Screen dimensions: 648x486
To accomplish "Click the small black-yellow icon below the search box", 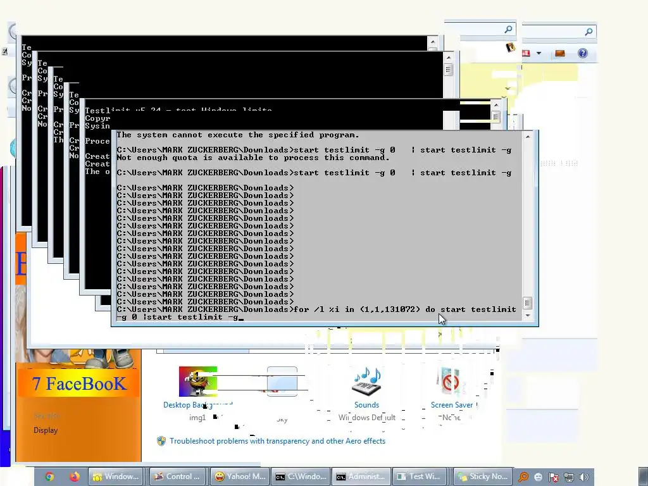I will click(511, 47).
